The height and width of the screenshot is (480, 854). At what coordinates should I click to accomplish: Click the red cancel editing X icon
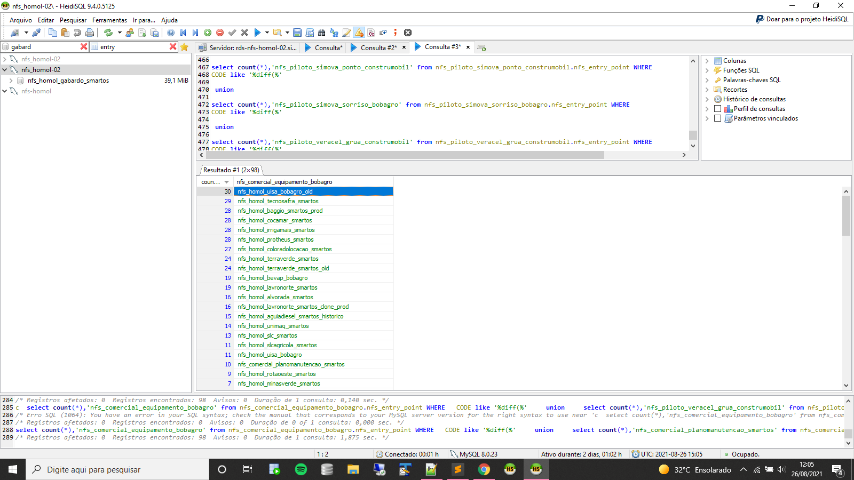pyautogui.click(x=244, y=33)
